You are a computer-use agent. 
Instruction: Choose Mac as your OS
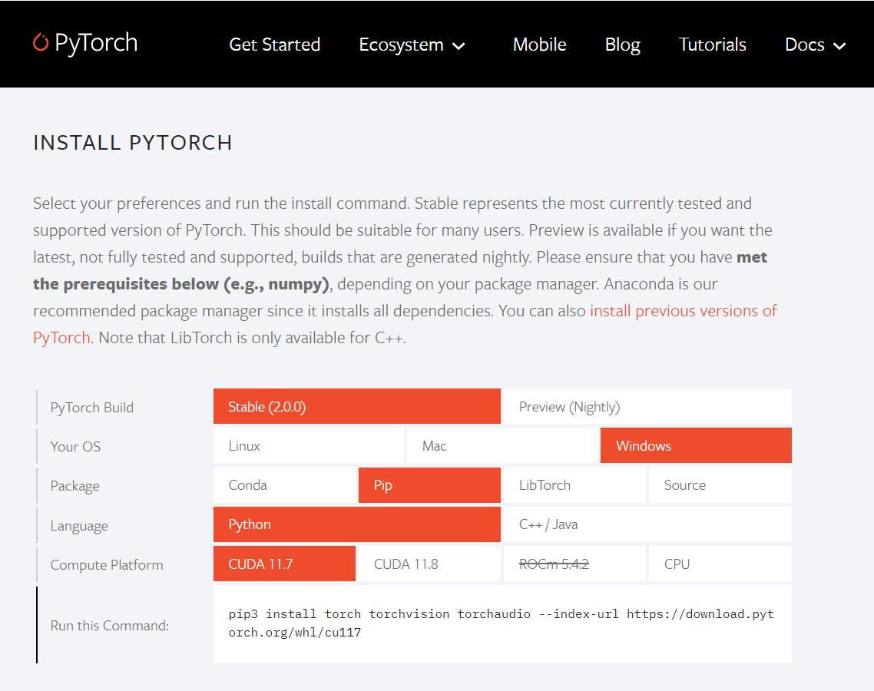click(x=502, y=445)
